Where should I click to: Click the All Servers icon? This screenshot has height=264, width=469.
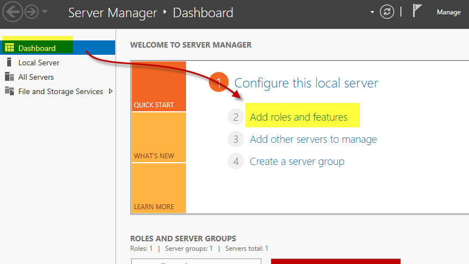pos(9,76)
